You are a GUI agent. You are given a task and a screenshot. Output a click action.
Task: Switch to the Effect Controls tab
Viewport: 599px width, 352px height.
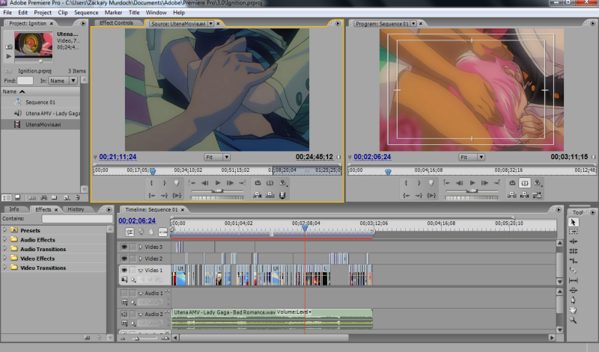(116, 23)
